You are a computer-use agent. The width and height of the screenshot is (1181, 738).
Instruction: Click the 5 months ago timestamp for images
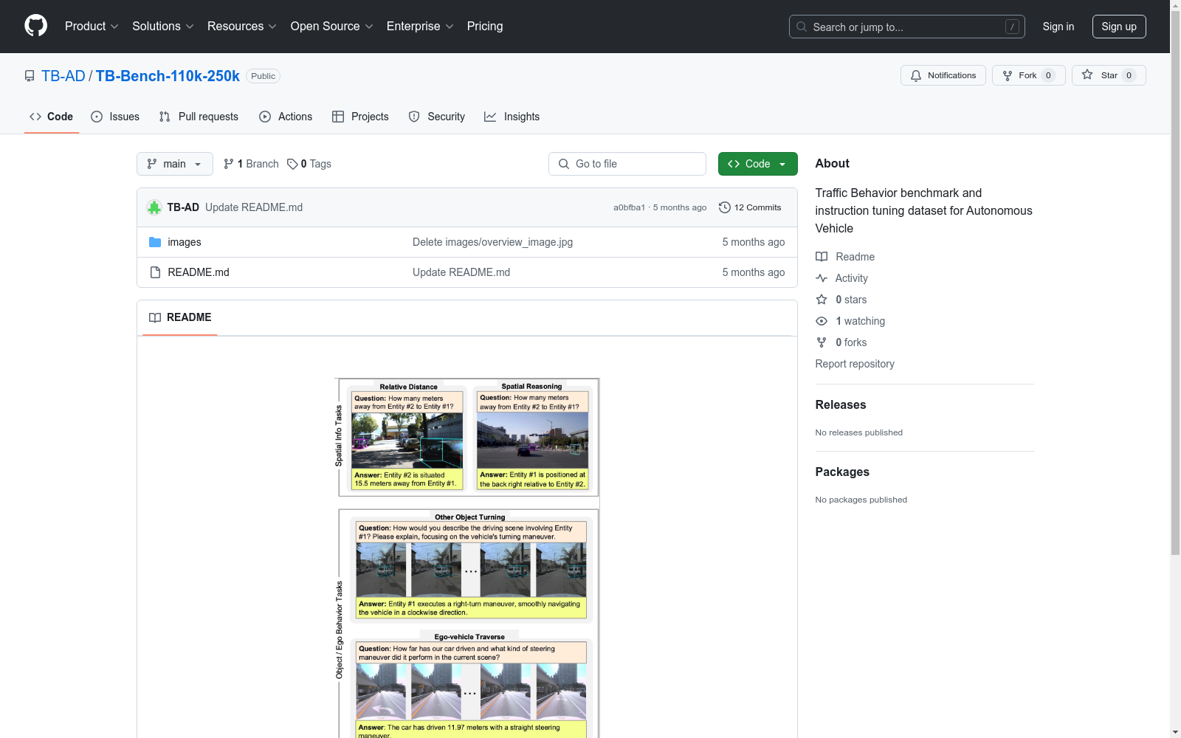click(x=754, y=242)
